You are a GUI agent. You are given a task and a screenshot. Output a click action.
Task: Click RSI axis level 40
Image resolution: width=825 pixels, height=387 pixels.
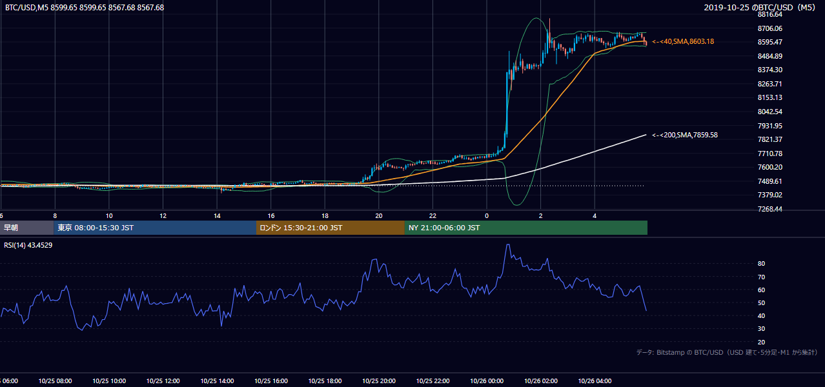click(x=762, y=315)
